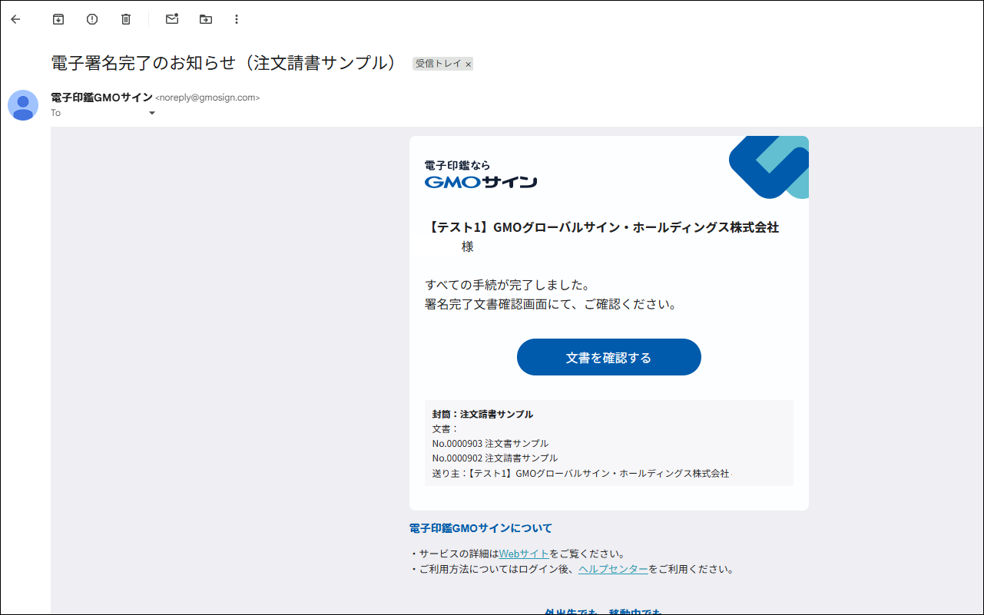Remove the 受信トレイ label from the email

pos(468,64)
